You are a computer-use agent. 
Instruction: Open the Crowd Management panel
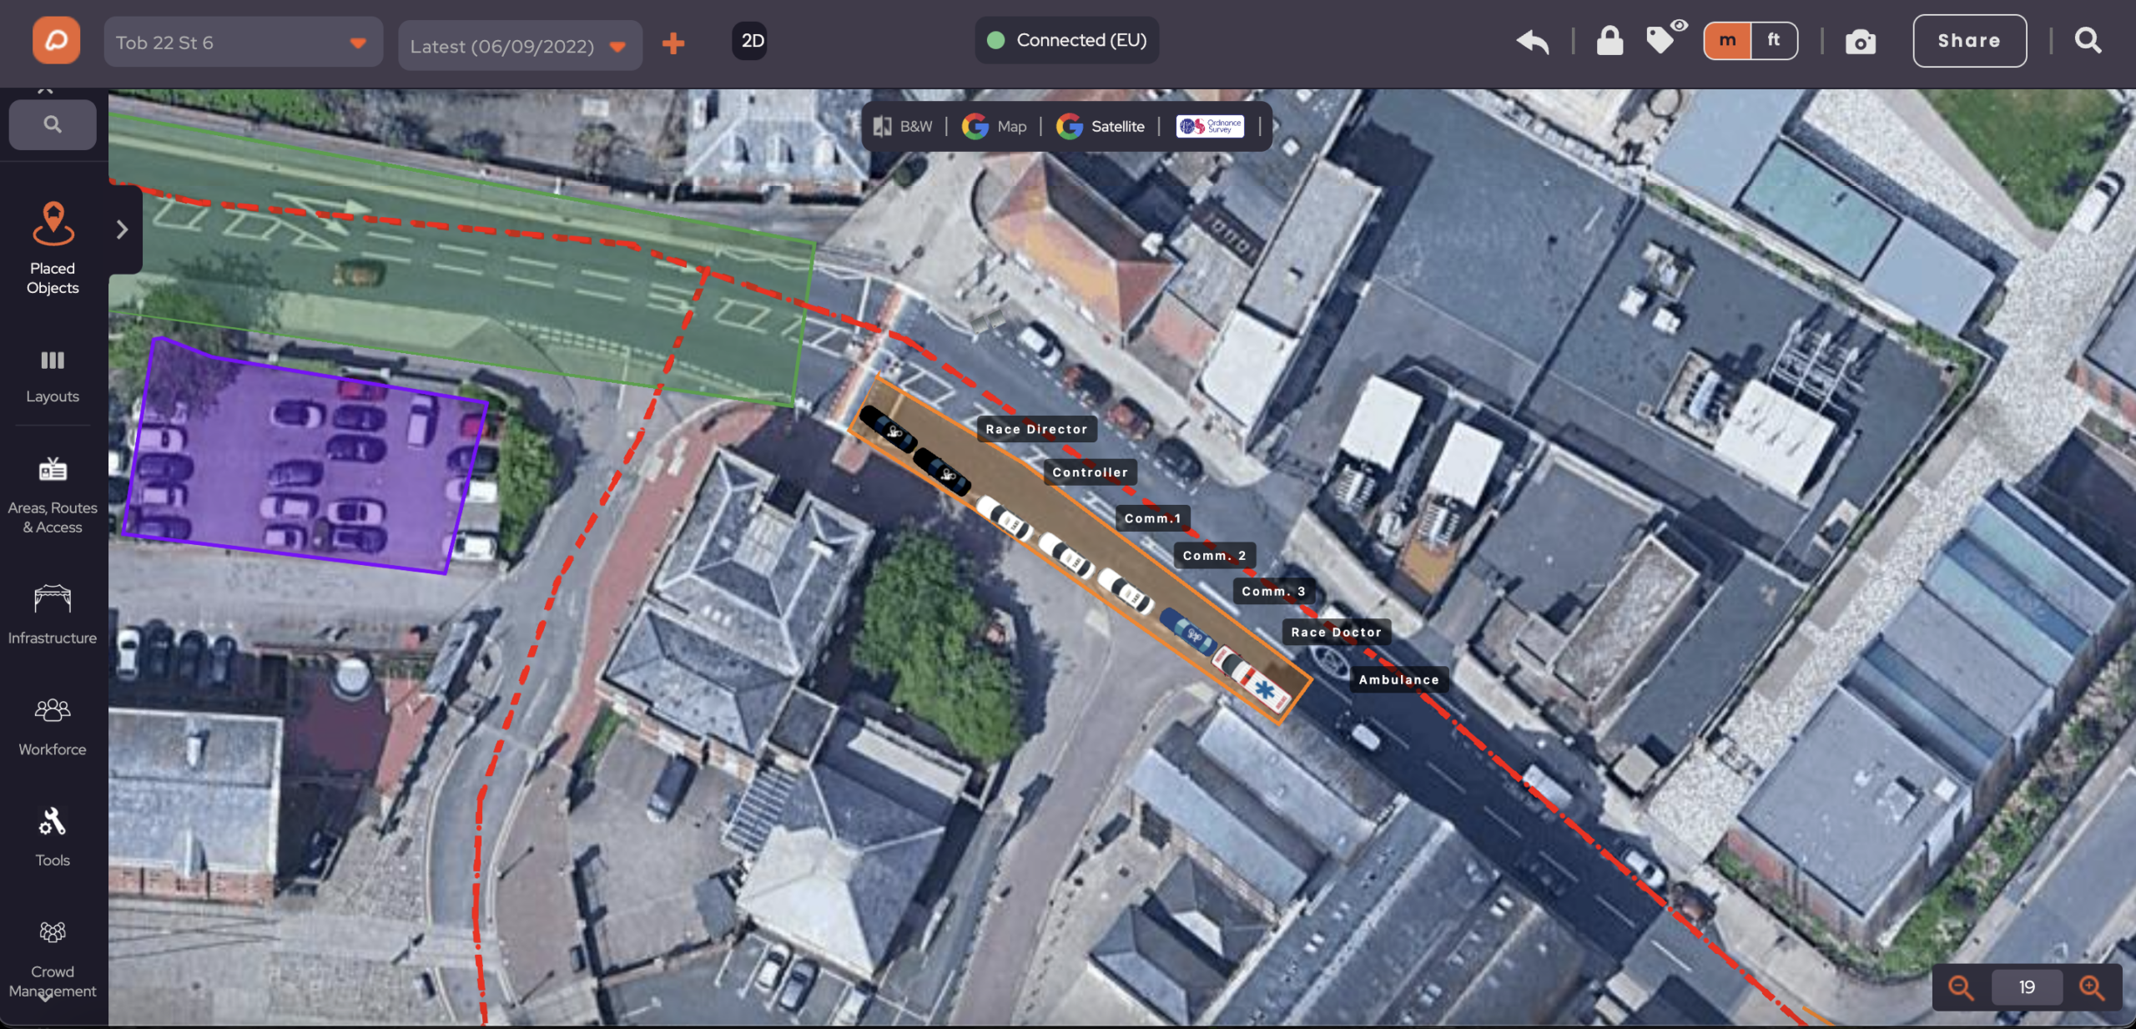click(53, 958)
